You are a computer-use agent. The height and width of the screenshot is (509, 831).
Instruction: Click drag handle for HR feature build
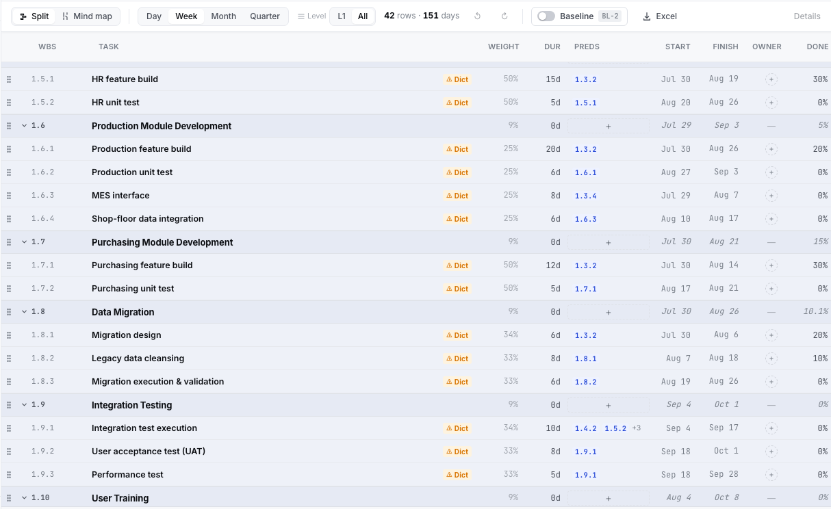coord(9,79)
